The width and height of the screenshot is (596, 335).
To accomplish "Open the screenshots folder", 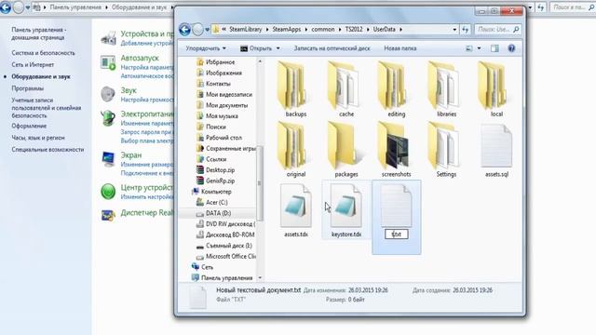I will tap(396, 149).
